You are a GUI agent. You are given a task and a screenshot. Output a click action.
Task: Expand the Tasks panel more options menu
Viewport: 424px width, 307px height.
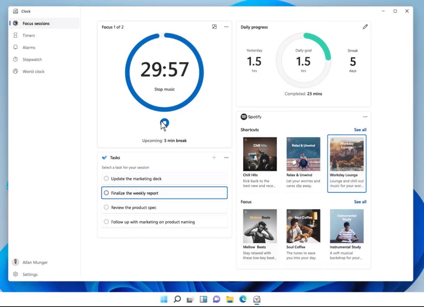tap(226, 158)
